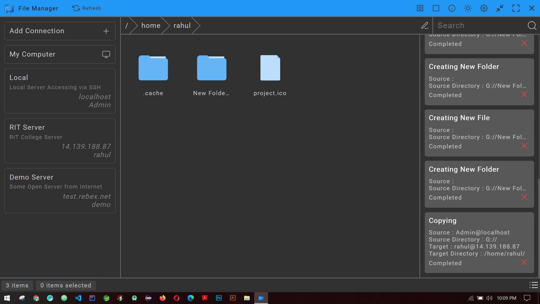Viewport: 540px width, 304px height.
Task: Toggle single-pane square view
Action: tap(436, 8)
